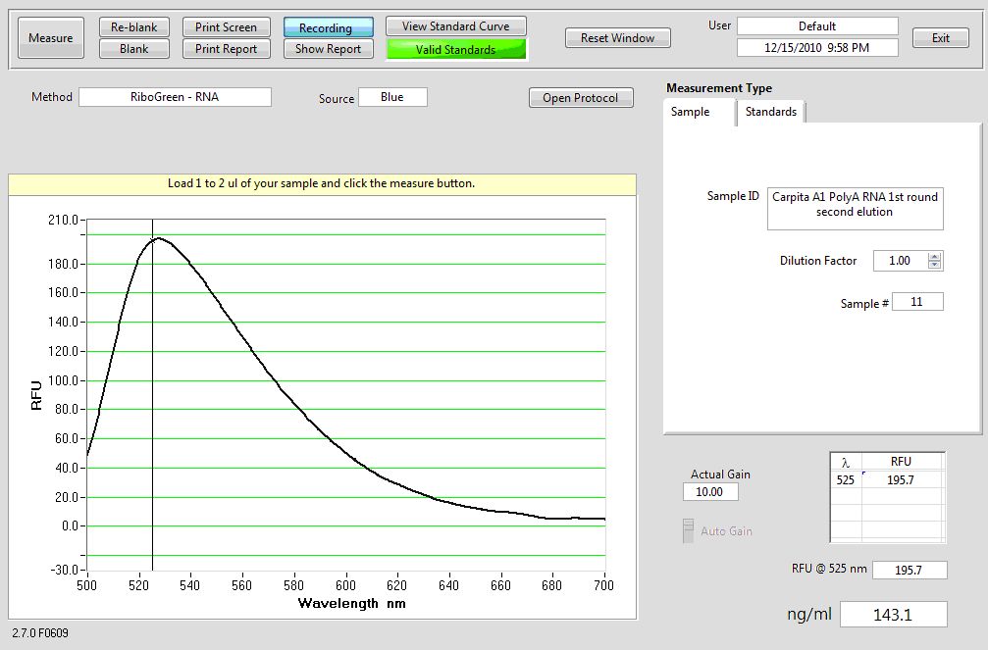Click the Wavelength nm axis label
This screenshot has height=650, width=988.
click(x=351, y=603)
